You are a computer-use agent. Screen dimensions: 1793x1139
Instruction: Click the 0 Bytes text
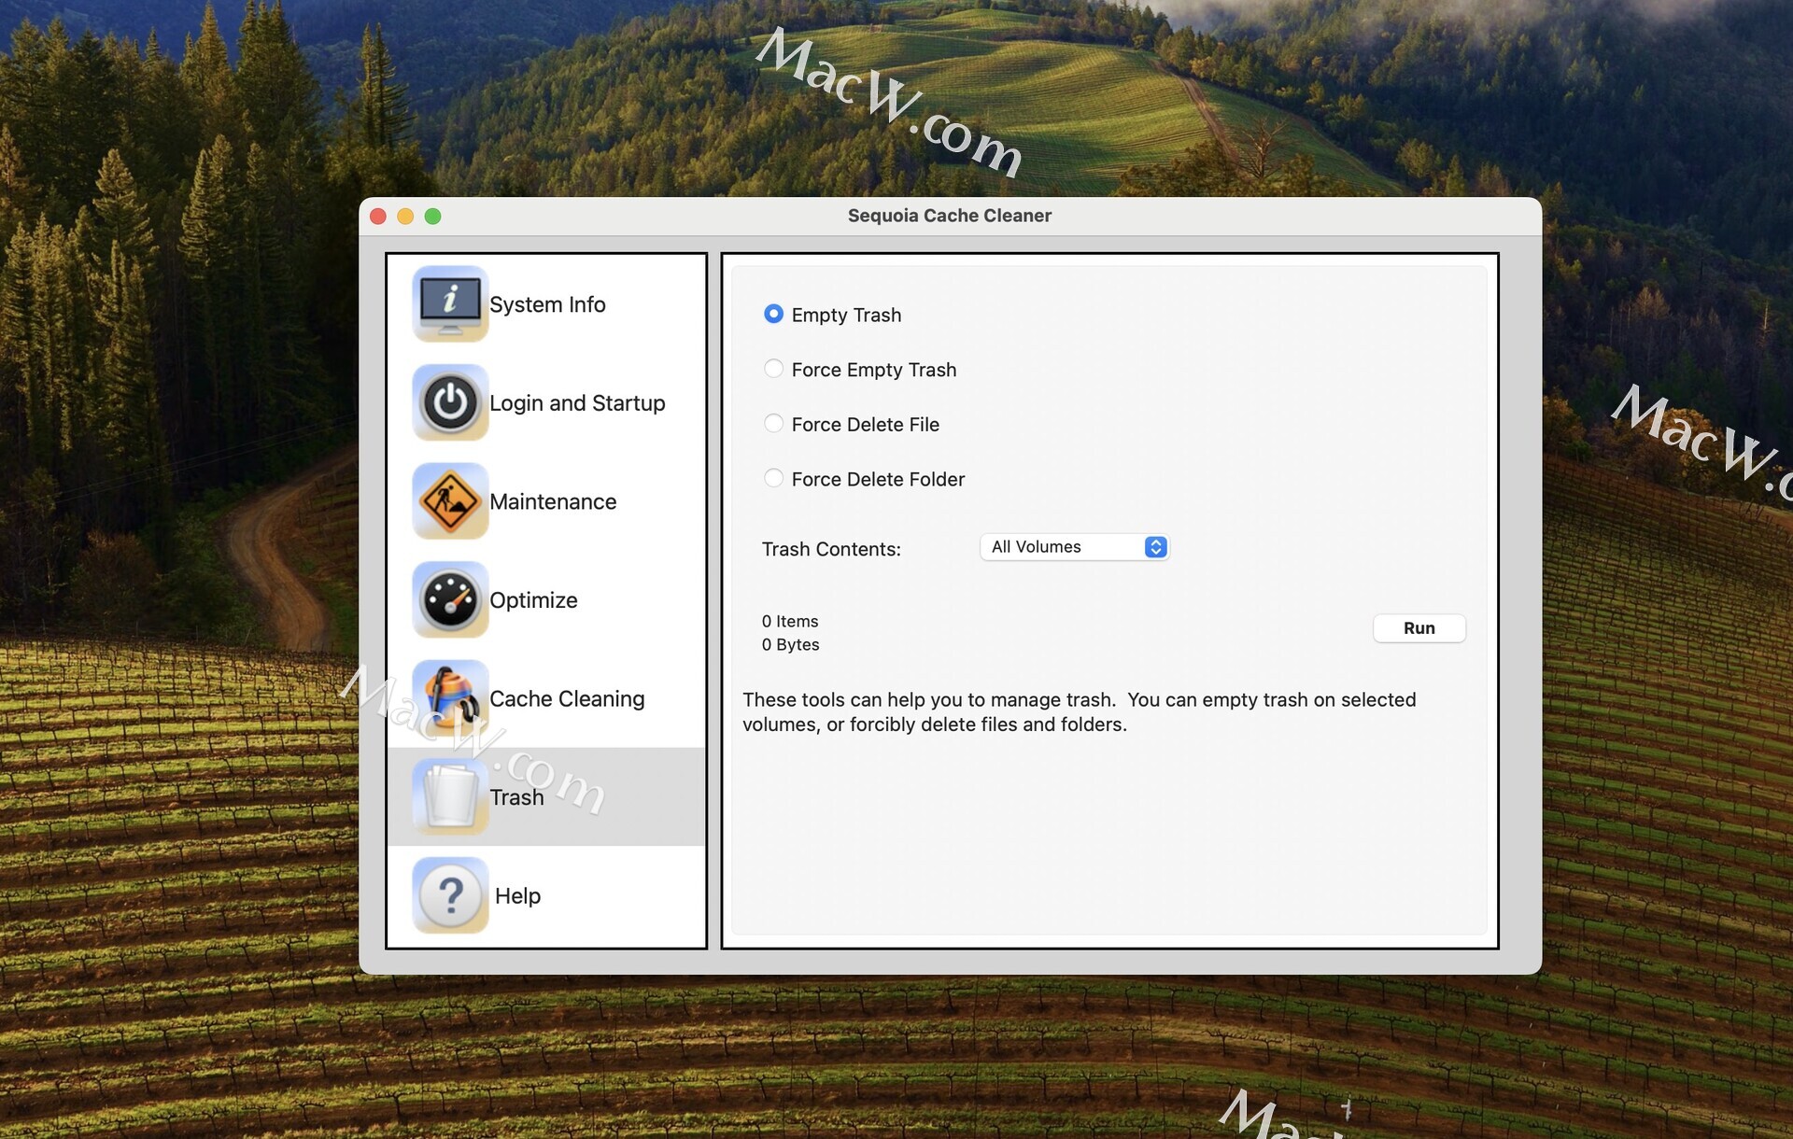(x=790, y=644)
